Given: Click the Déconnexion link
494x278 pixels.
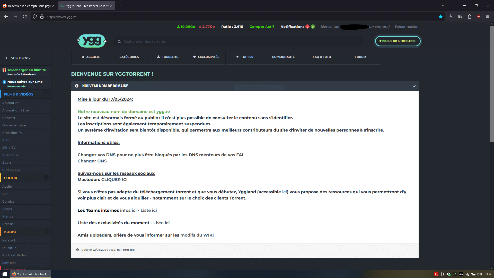Looking at the screenshot, I should (407, 27).
